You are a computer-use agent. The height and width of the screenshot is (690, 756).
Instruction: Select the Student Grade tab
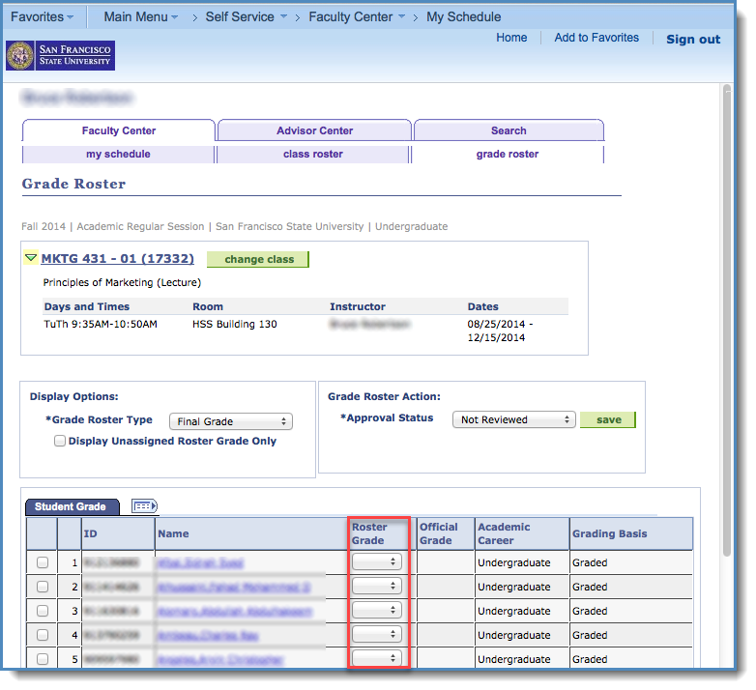[x=72, y=506]
